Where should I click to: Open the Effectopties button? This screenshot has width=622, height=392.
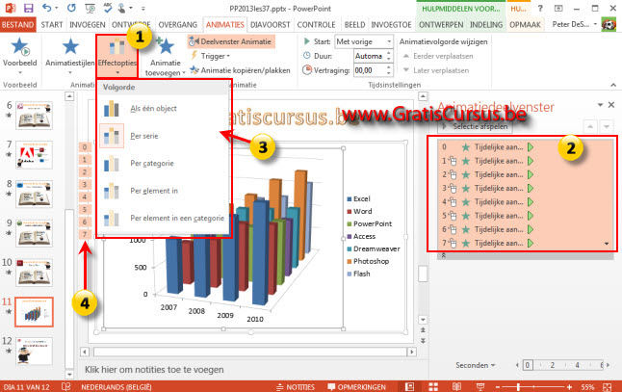(117, 56)
